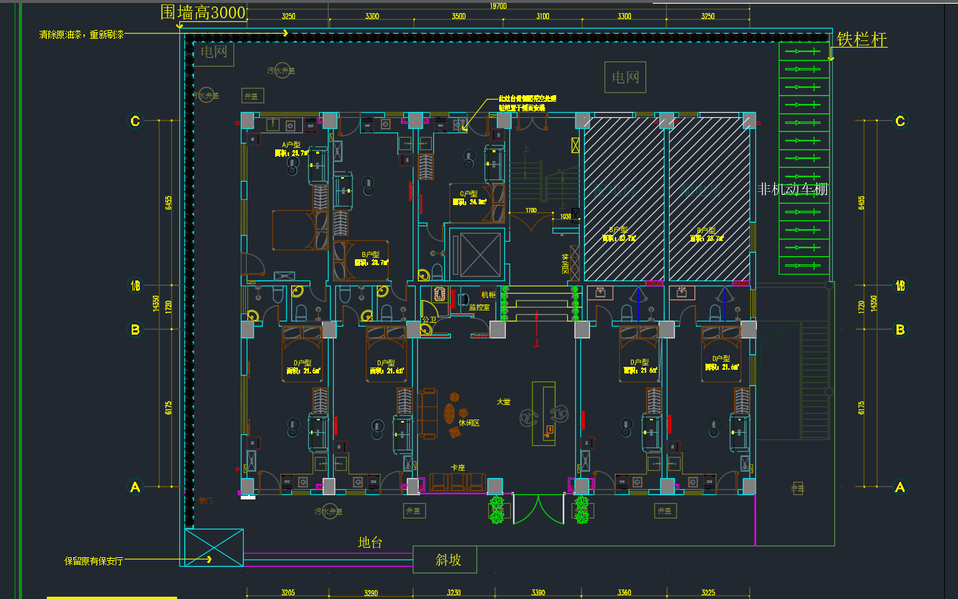Select the 清除原油漆，重新刷漆 annotation
Viewport: 958px width, 599px height.
point(81,34)
